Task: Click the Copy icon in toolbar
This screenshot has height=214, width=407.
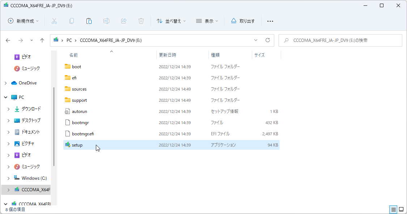Action: pos(72,21)
